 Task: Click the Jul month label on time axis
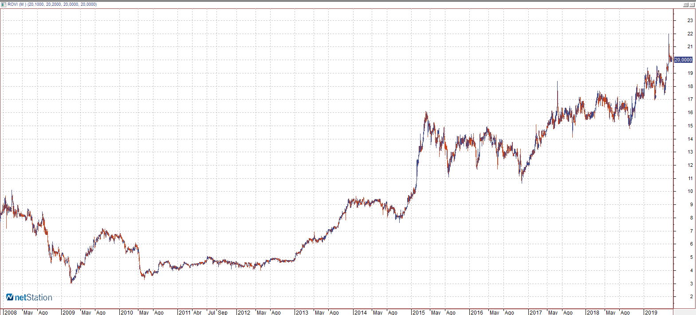click(212, 312)
